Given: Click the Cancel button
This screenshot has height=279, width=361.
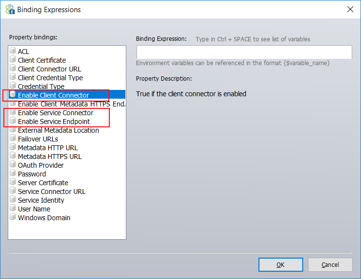Looking at the screenshot, I should [330, 264].
